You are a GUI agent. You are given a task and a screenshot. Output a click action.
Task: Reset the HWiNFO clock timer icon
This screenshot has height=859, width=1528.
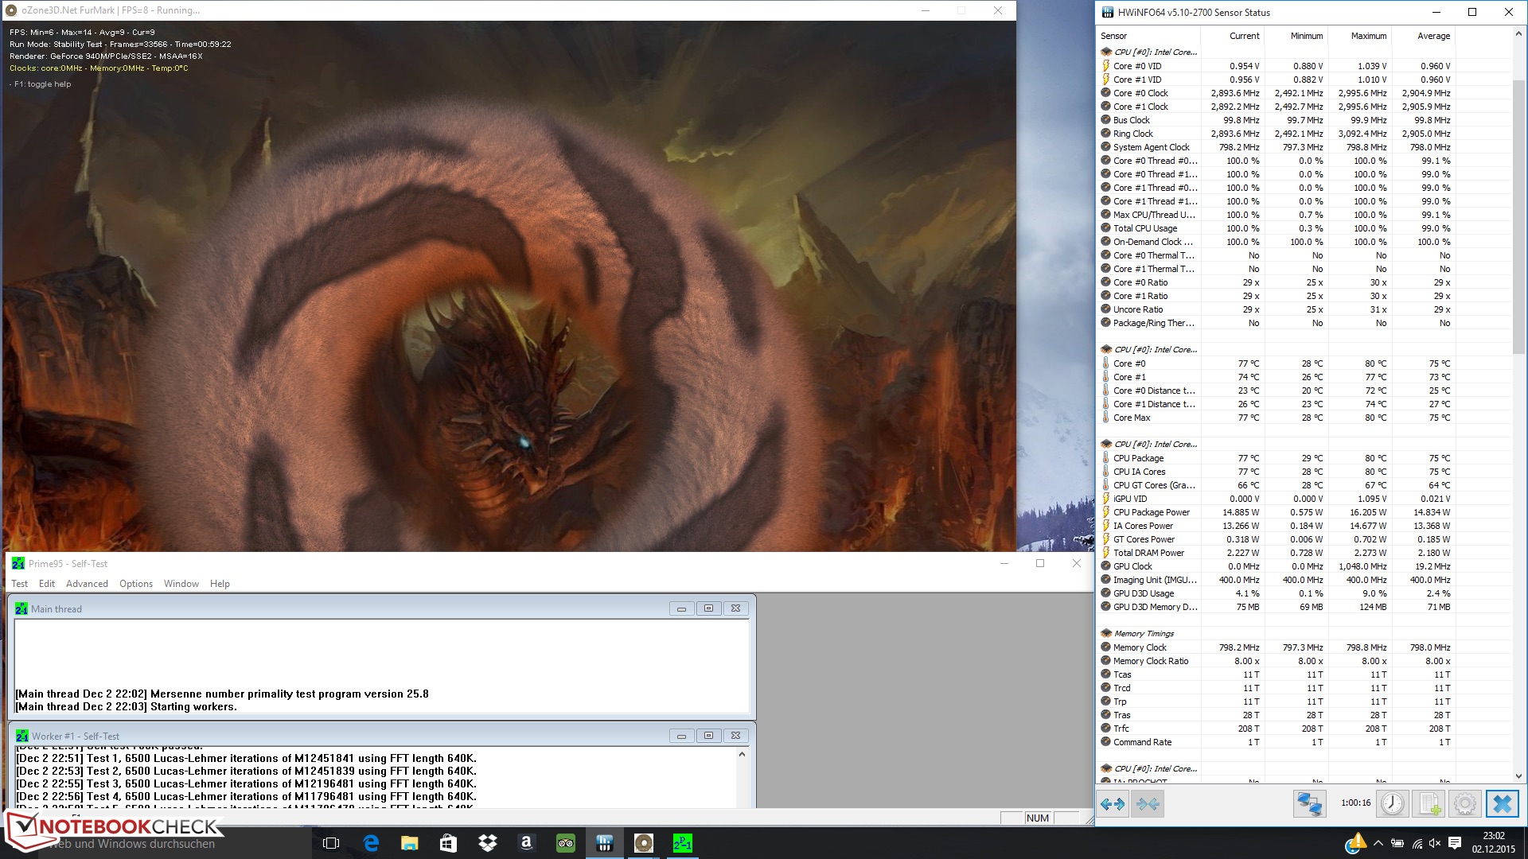(x=1392, y=804)
